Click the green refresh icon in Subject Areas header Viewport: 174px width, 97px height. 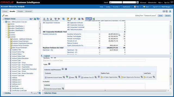pyautogui.click(x=35, y=19)
